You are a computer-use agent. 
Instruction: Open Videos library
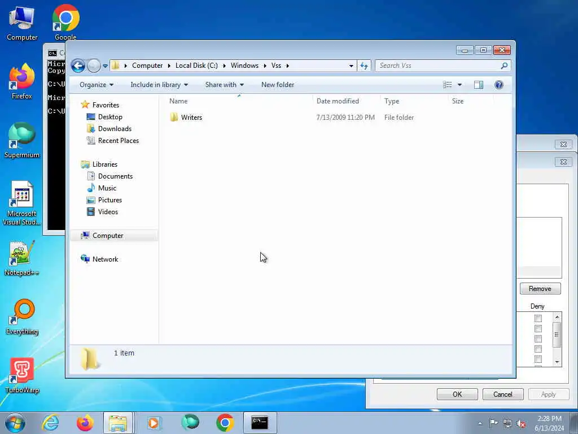tap(108, 211)
